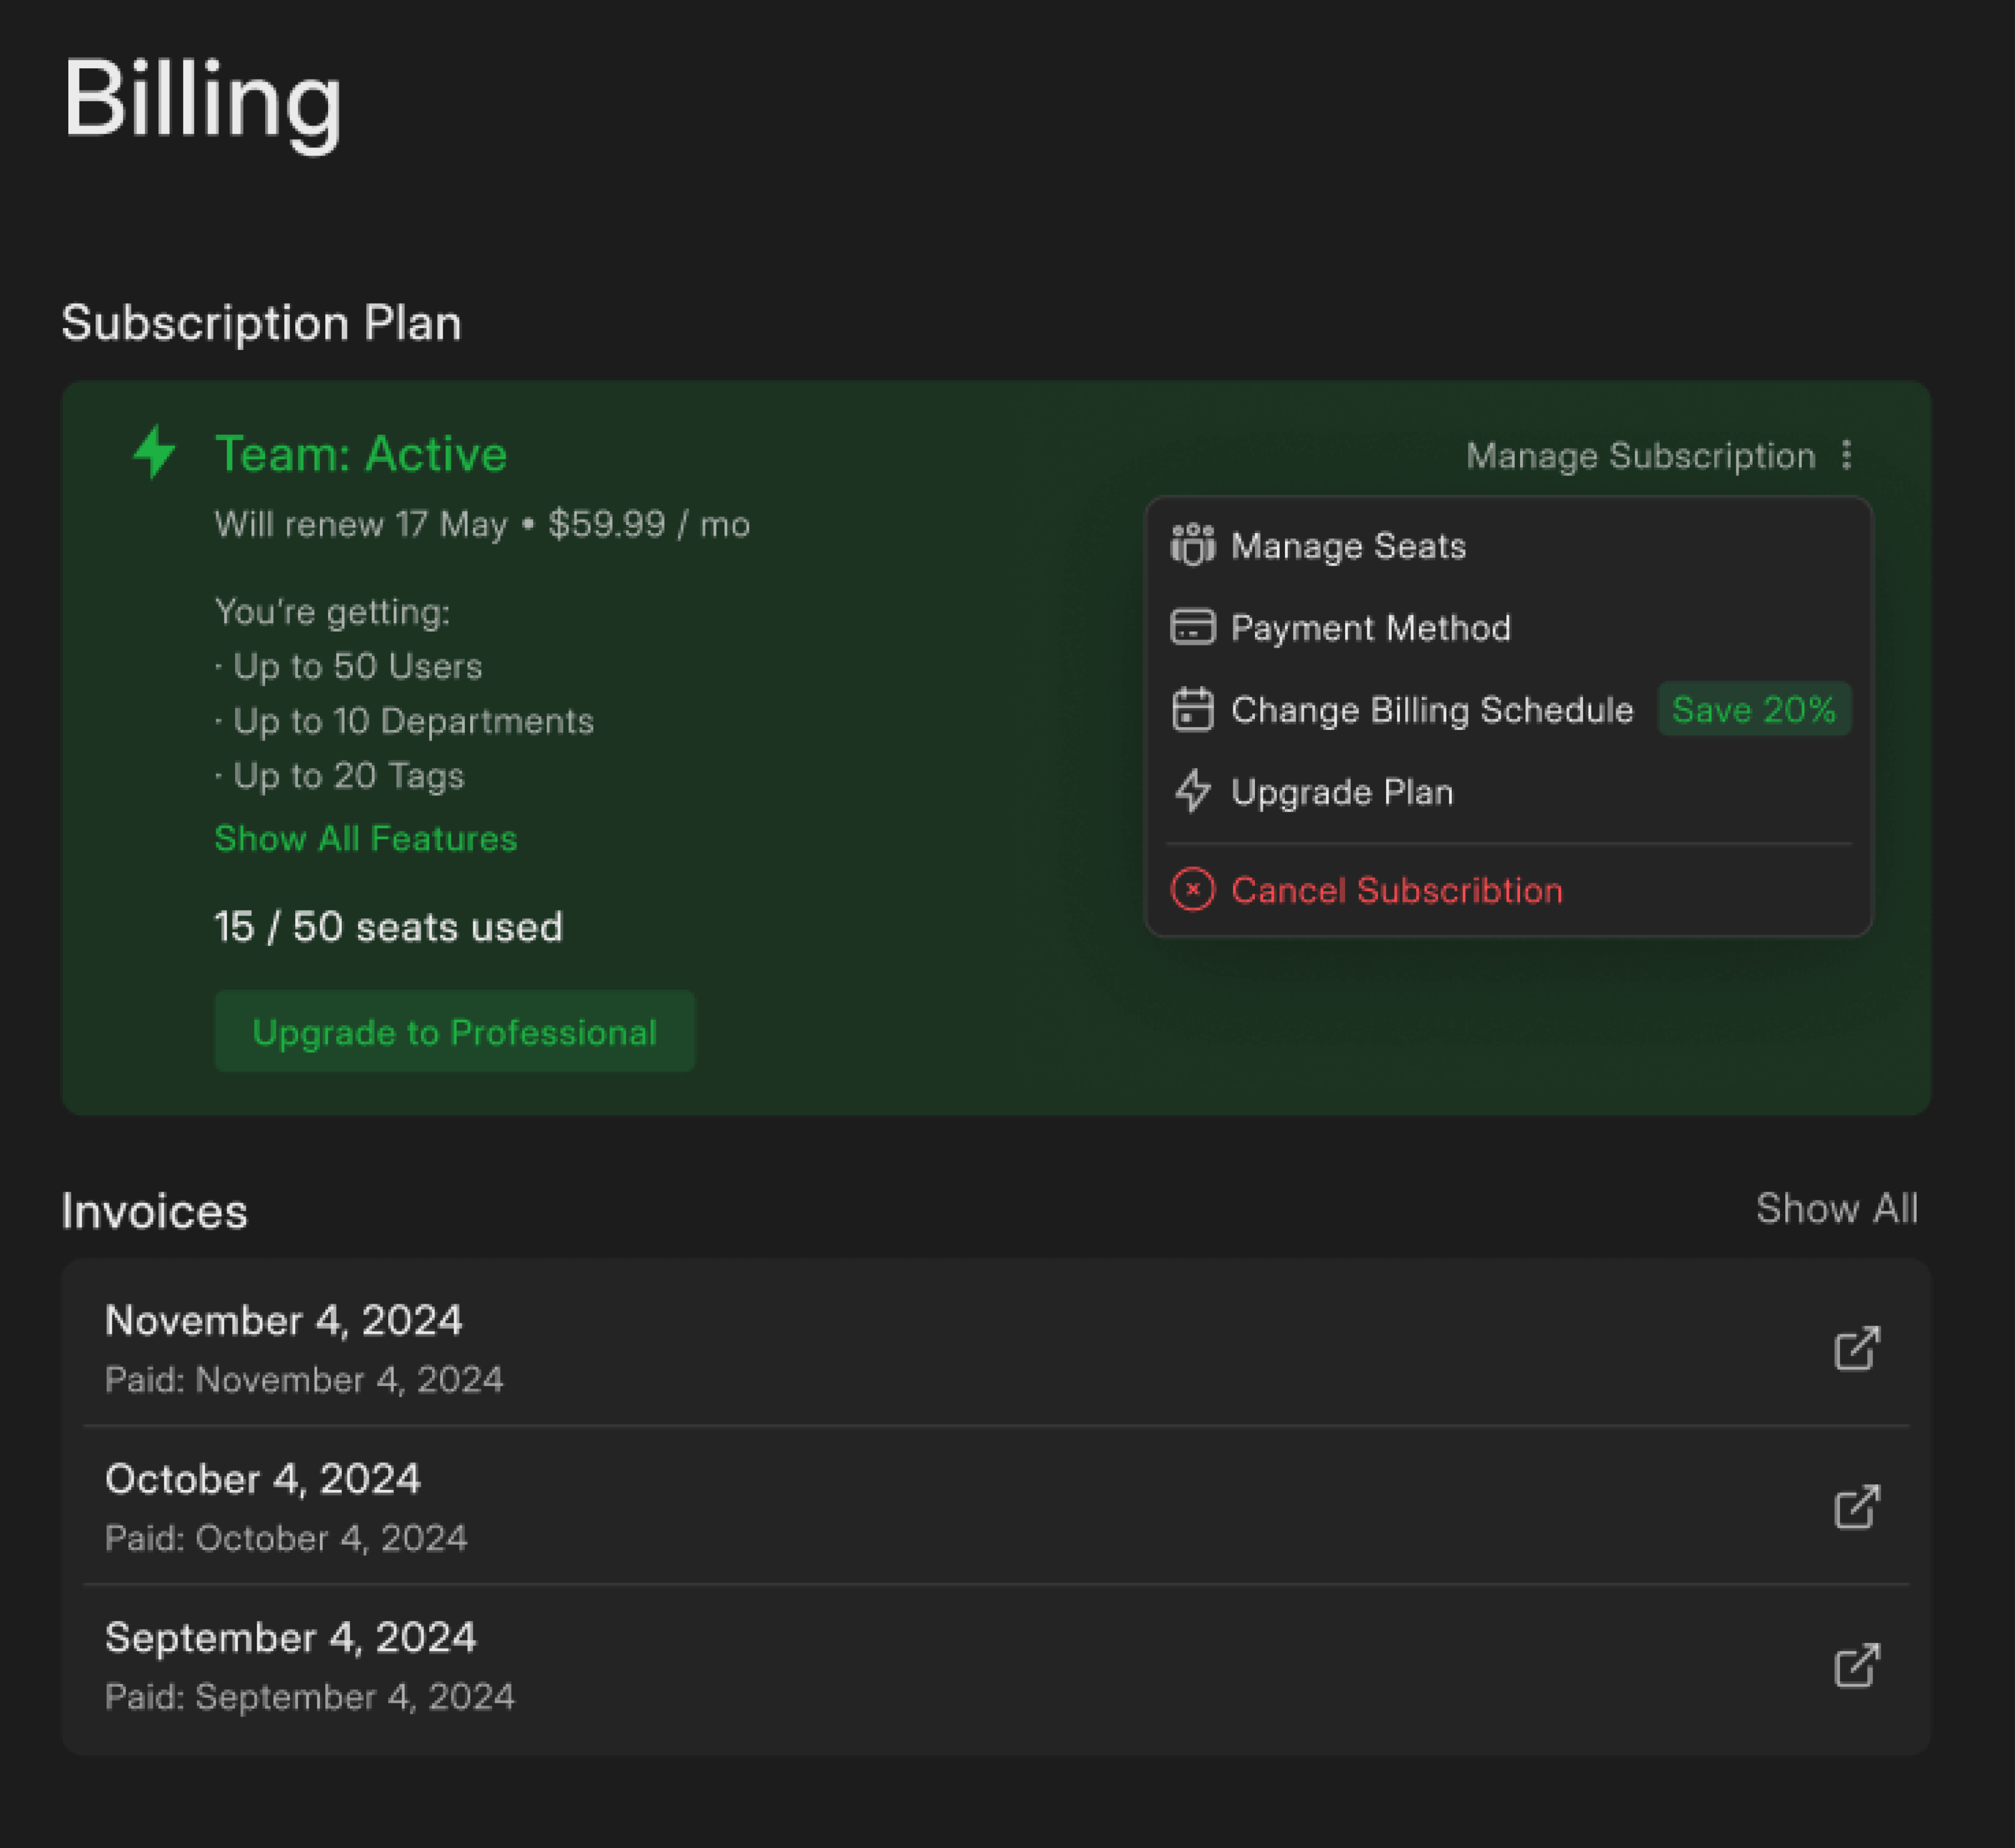Open the October 4, 2024 invoice external link
Screen dimensions: 2015x1848
point(1857,1507)
